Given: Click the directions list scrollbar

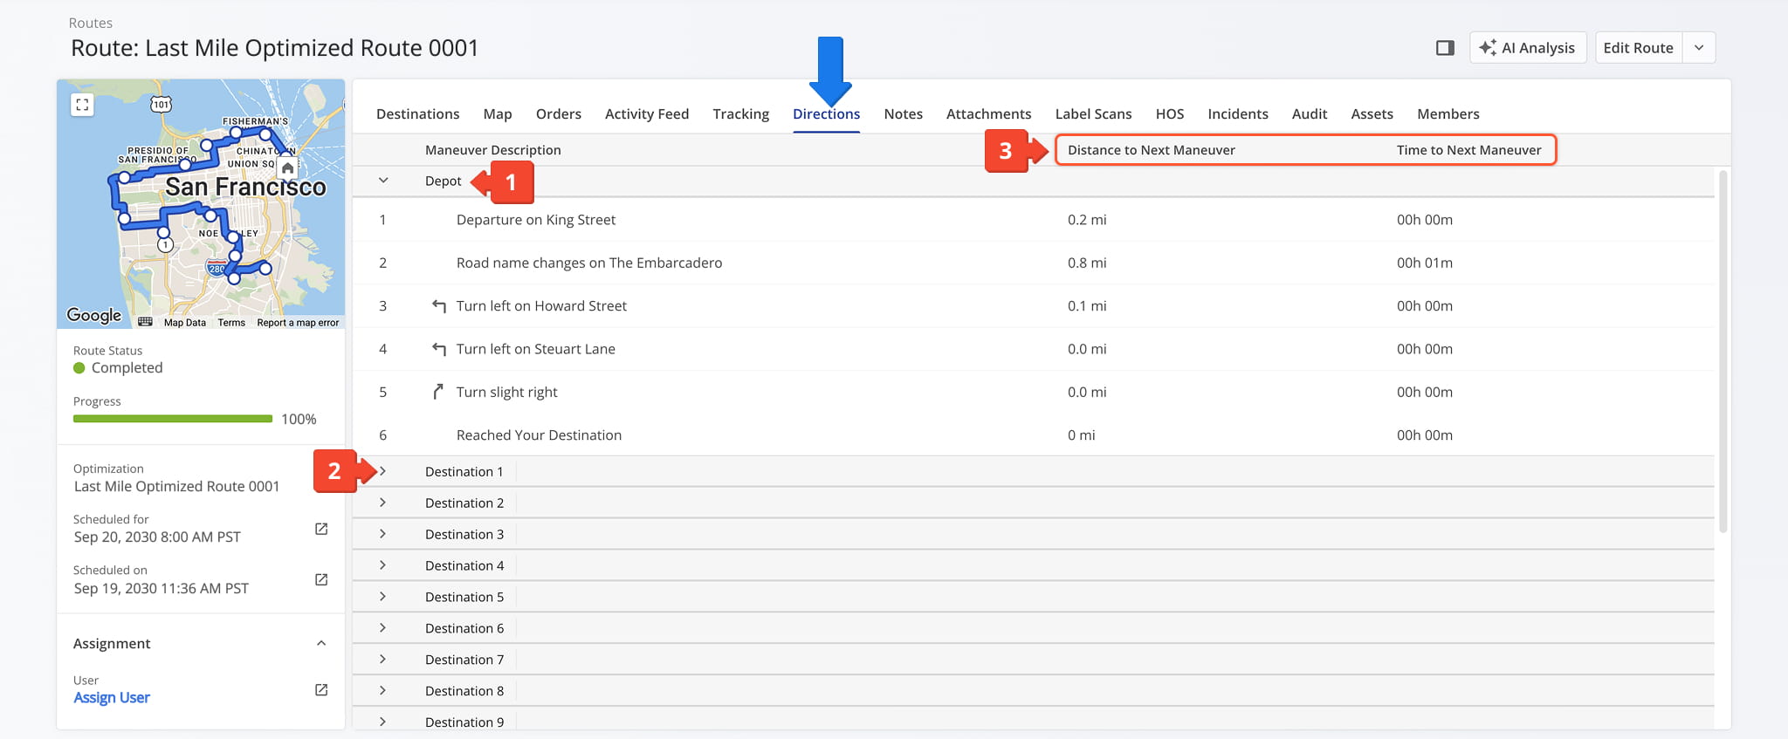Looking at the screenshot, I should pos(1723,351).
